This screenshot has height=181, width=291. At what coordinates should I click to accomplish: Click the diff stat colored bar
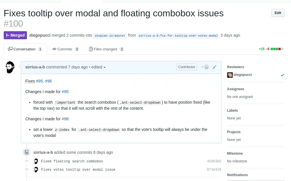(277, 49)
